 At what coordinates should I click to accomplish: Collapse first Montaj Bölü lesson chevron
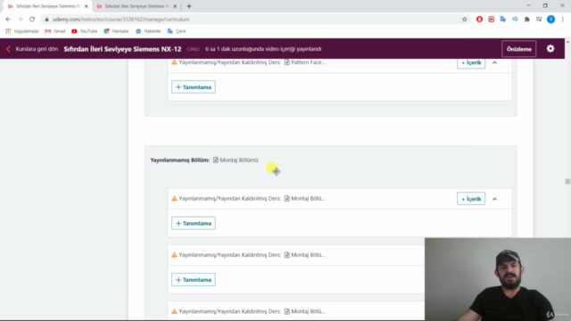494,199
